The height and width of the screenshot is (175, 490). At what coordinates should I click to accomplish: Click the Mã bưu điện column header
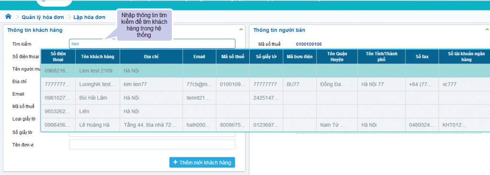[300, 56]
